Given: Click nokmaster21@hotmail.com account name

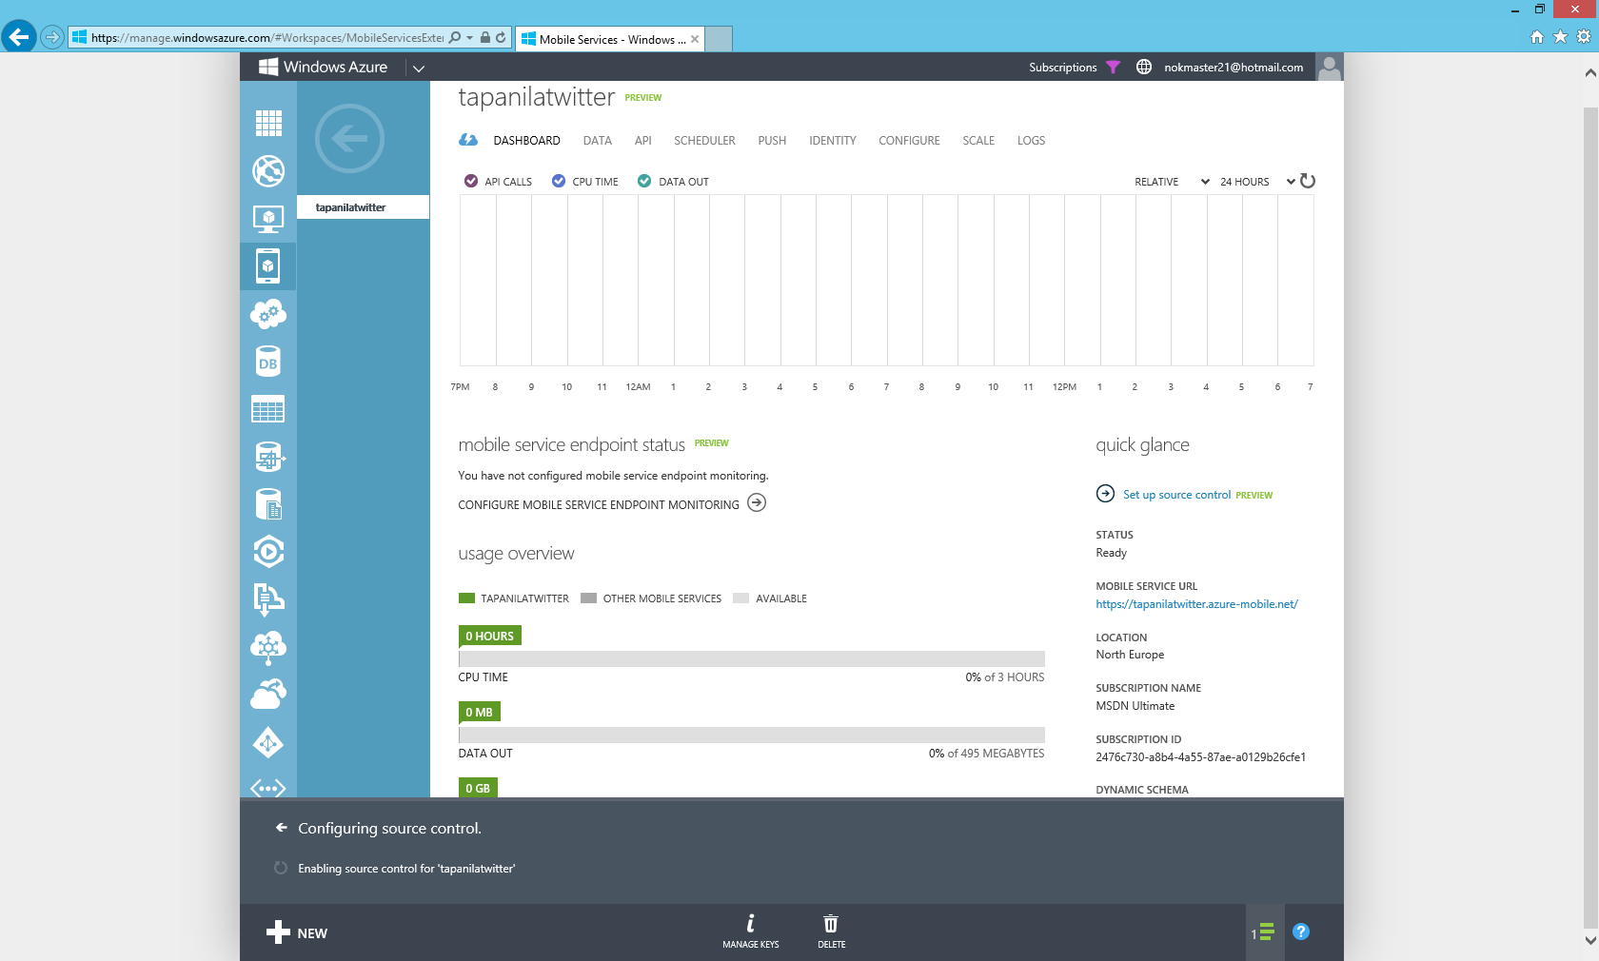Looking at the screenshot, I should coord(1234,68).
